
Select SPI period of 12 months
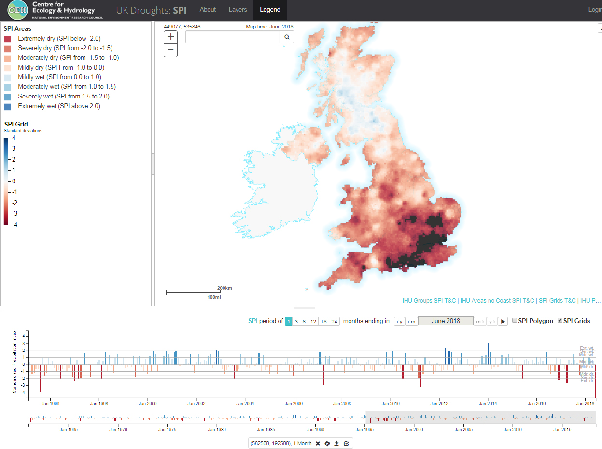click(x=314, y=321)
